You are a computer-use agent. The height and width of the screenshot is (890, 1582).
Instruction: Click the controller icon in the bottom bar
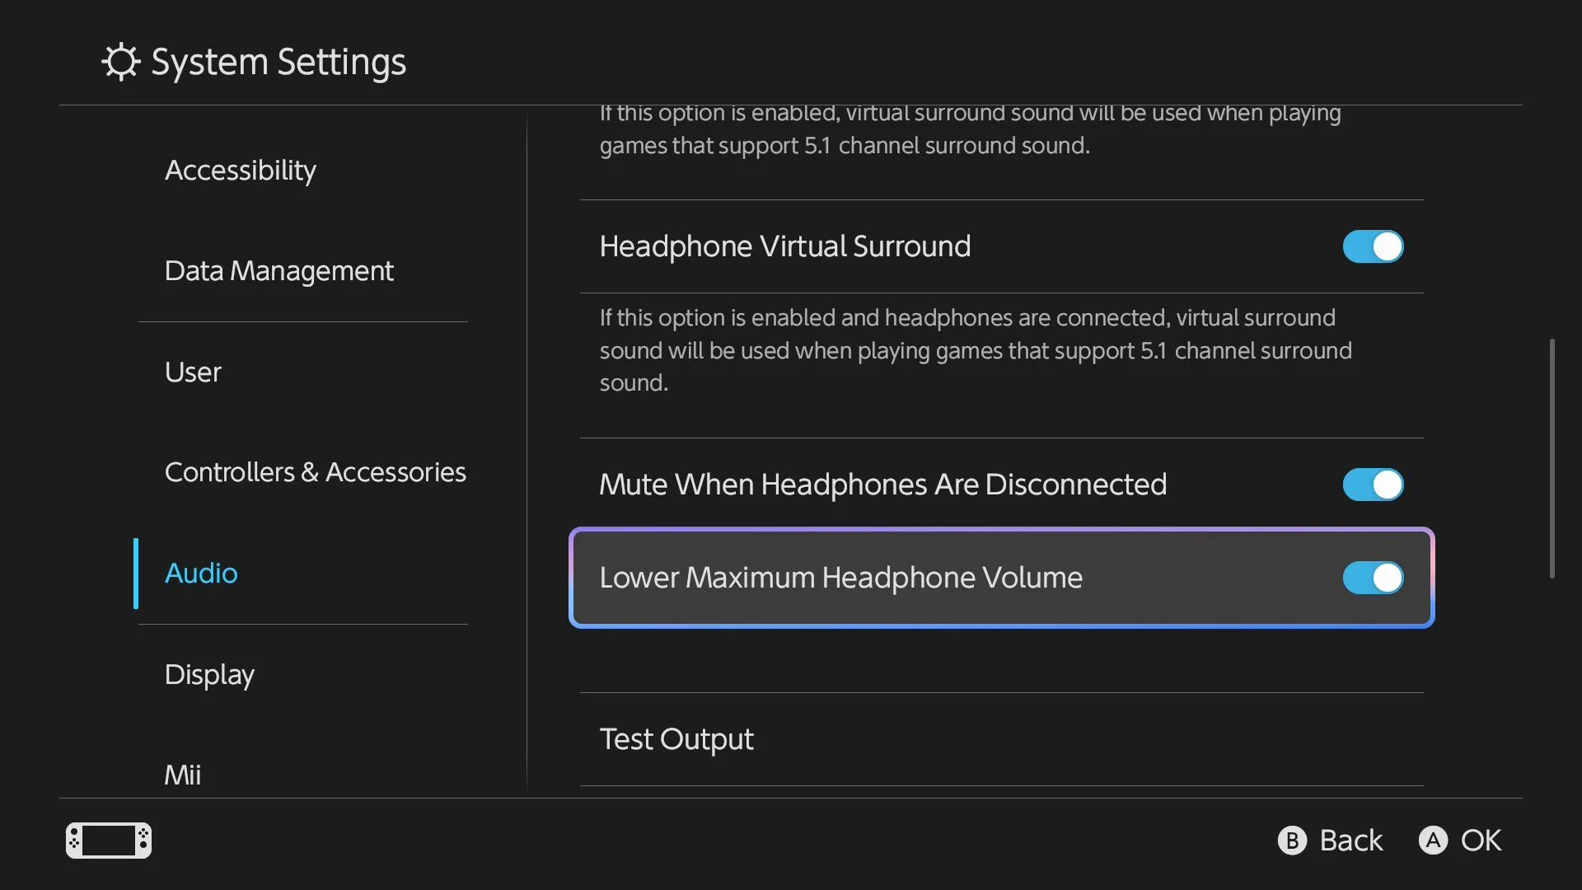[x=108, y=840]
